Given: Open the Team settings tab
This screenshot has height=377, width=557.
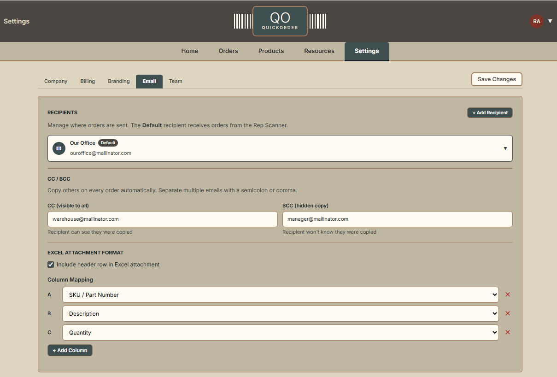Looking at the screenshot, I should (176, 81).
